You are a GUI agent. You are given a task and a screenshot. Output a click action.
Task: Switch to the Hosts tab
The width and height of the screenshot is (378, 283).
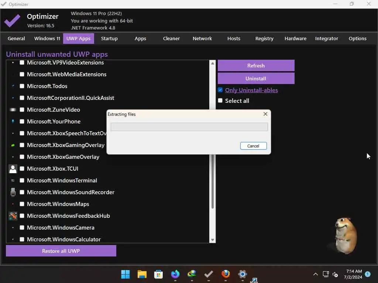click(234, 38)
